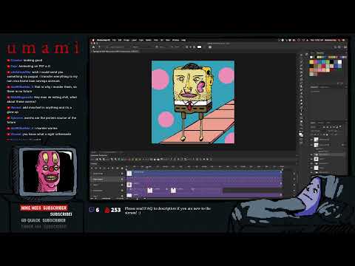Toggle the layer filtering switch
Image resolution: width=355 pixels, height=266 pixels.
340,126
